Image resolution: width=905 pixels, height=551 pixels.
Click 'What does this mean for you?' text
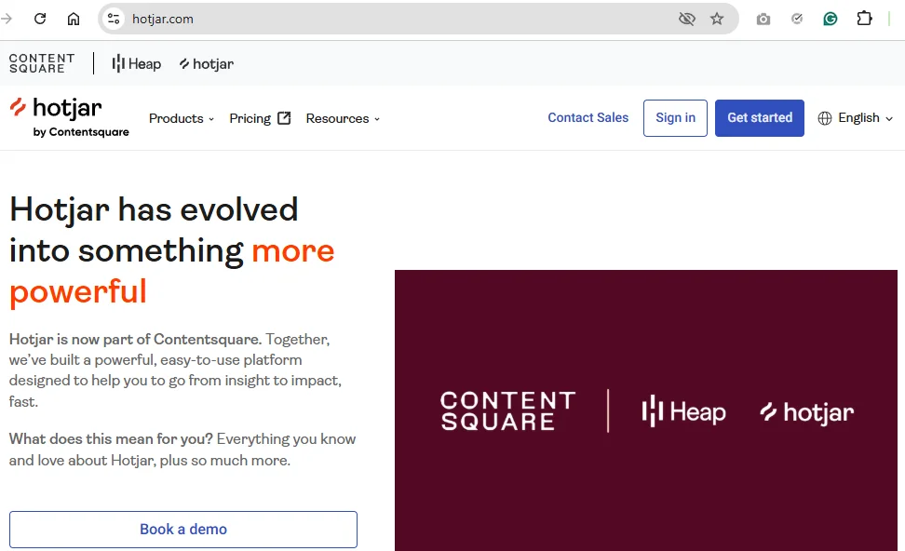pos(111,439)
